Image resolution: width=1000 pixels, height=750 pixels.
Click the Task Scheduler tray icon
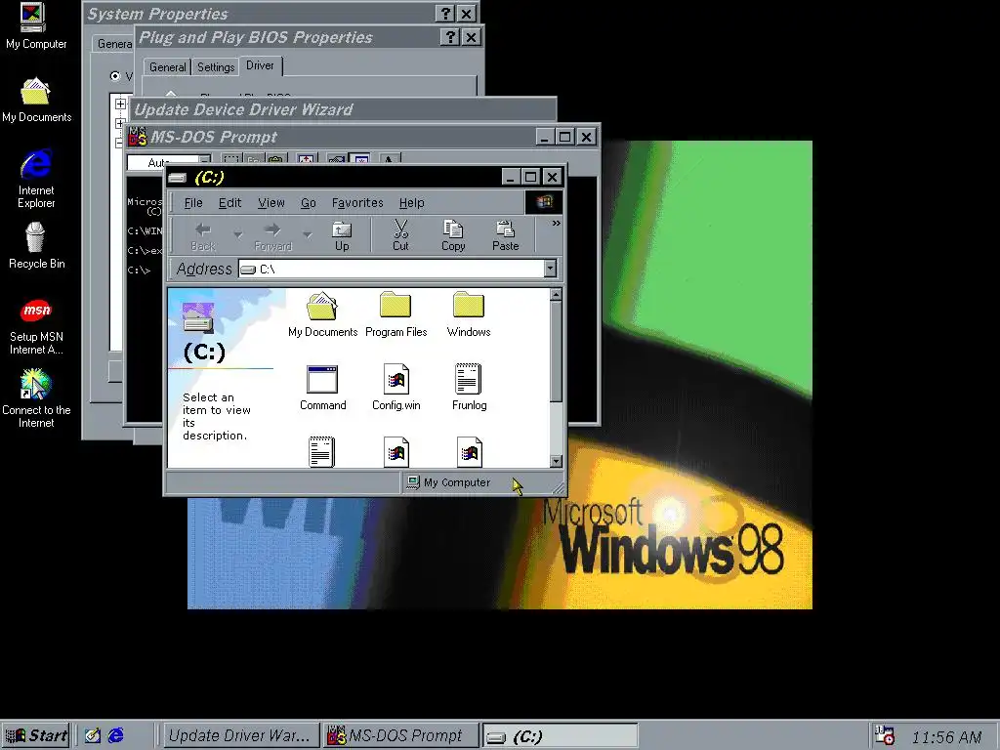click(884, 735)
